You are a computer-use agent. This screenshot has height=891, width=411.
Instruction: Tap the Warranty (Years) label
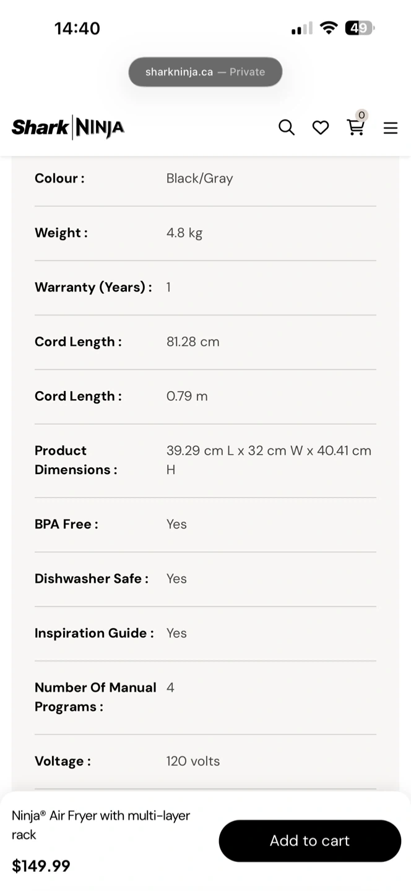coord(93,287)
